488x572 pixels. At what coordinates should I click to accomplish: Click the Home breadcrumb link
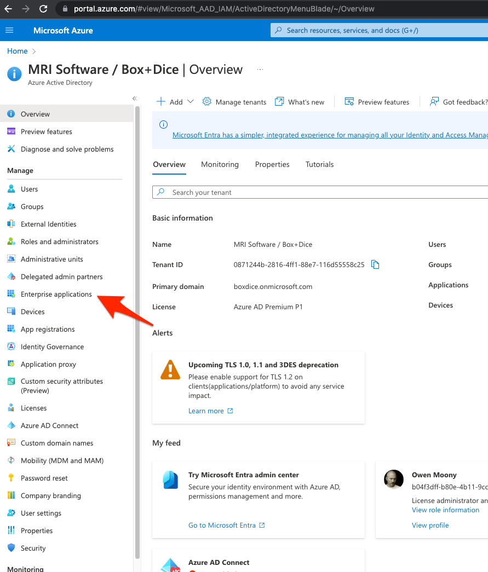coord(18,51)
